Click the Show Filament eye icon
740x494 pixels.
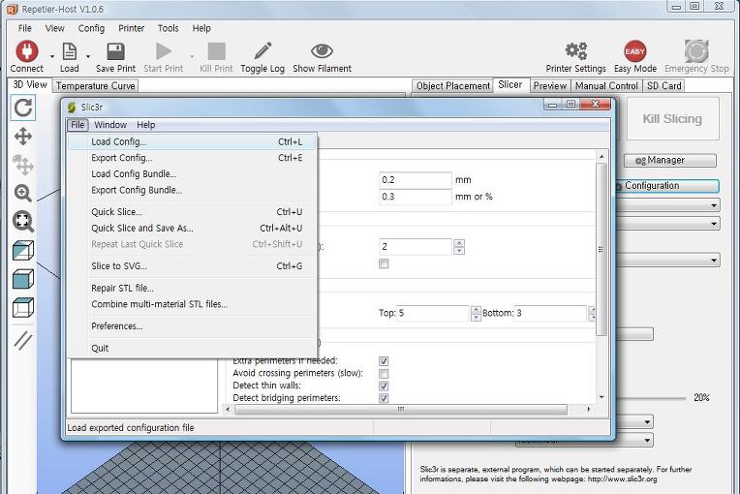[x=322, y=51]
